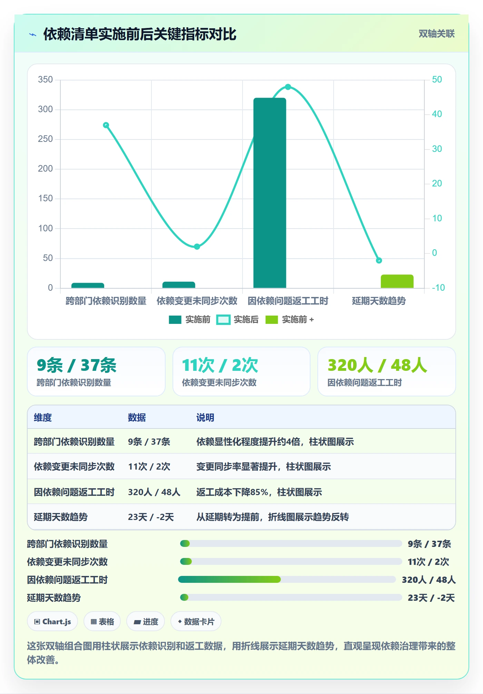The width and height of the screenshot is (483, 694).
Task: Click the line point at peak value 48
Action: [x=288, y=87]
